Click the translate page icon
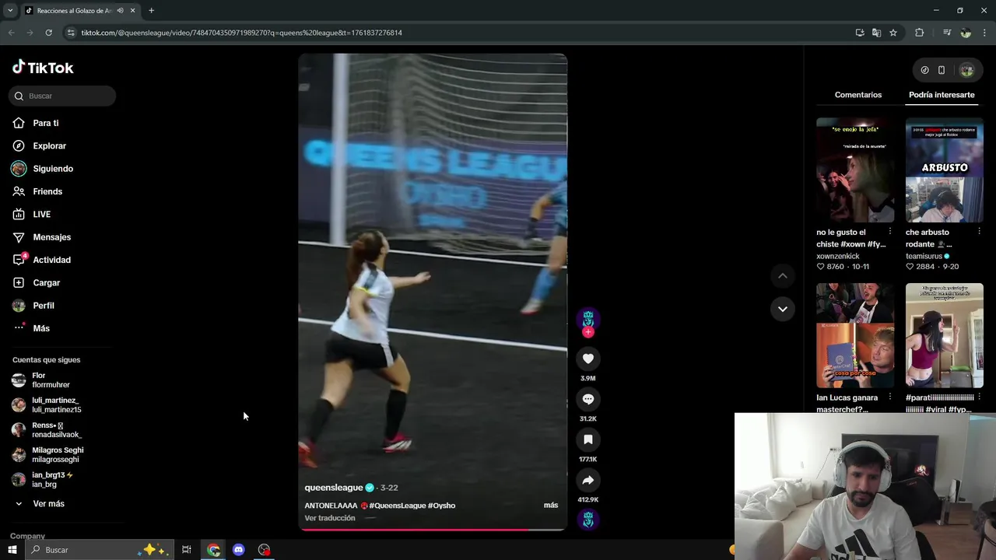 (x=876, y=33)
